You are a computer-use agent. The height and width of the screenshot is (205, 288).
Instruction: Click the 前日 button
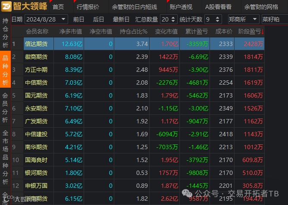tap(78, 19)
